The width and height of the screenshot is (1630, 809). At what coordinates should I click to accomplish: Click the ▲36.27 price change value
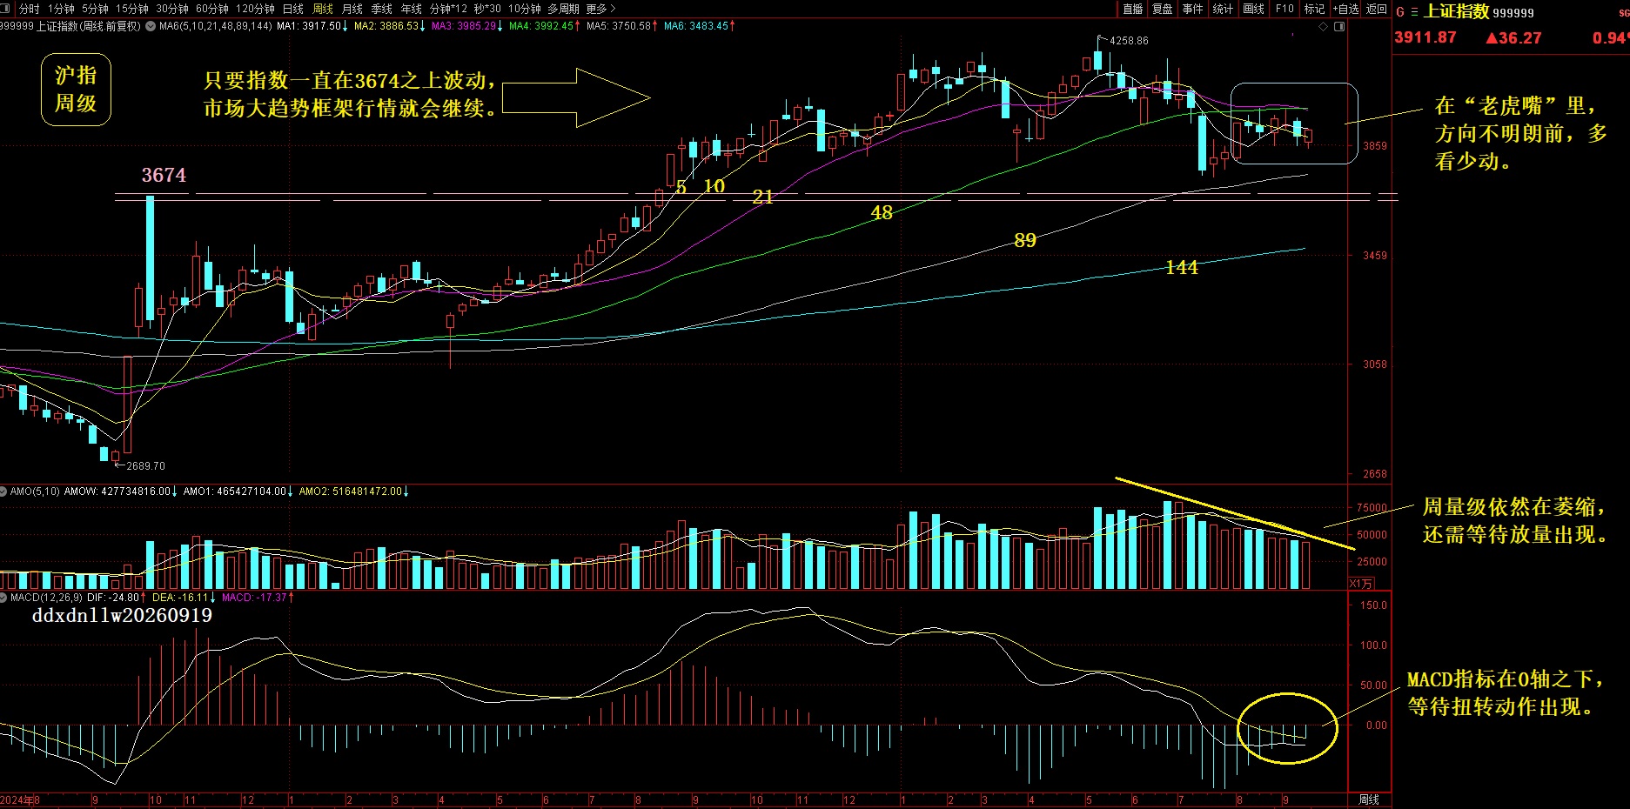(x=1513, y=38)
